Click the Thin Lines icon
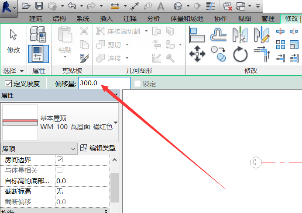The width and height of the screenshot is (302, 213). point(211,6)
